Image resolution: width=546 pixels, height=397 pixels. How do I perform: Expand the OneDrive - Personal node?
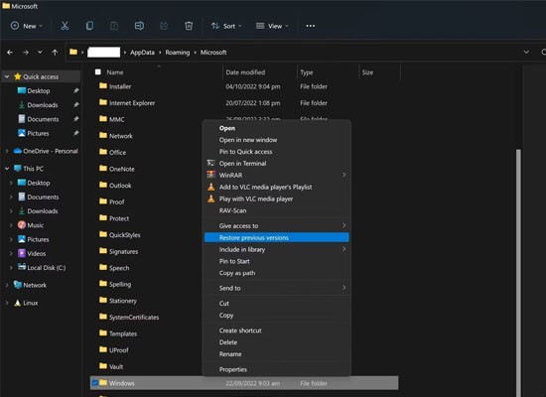(7, 151)
